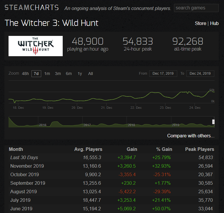Click 2019 in the navigator timeline
224x213 pixels.
point(175,125)
